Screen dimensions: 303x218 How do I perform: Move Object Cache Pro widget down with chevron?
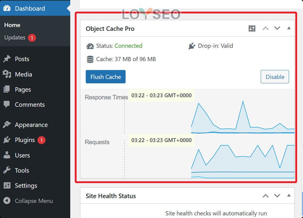(277, 28)
